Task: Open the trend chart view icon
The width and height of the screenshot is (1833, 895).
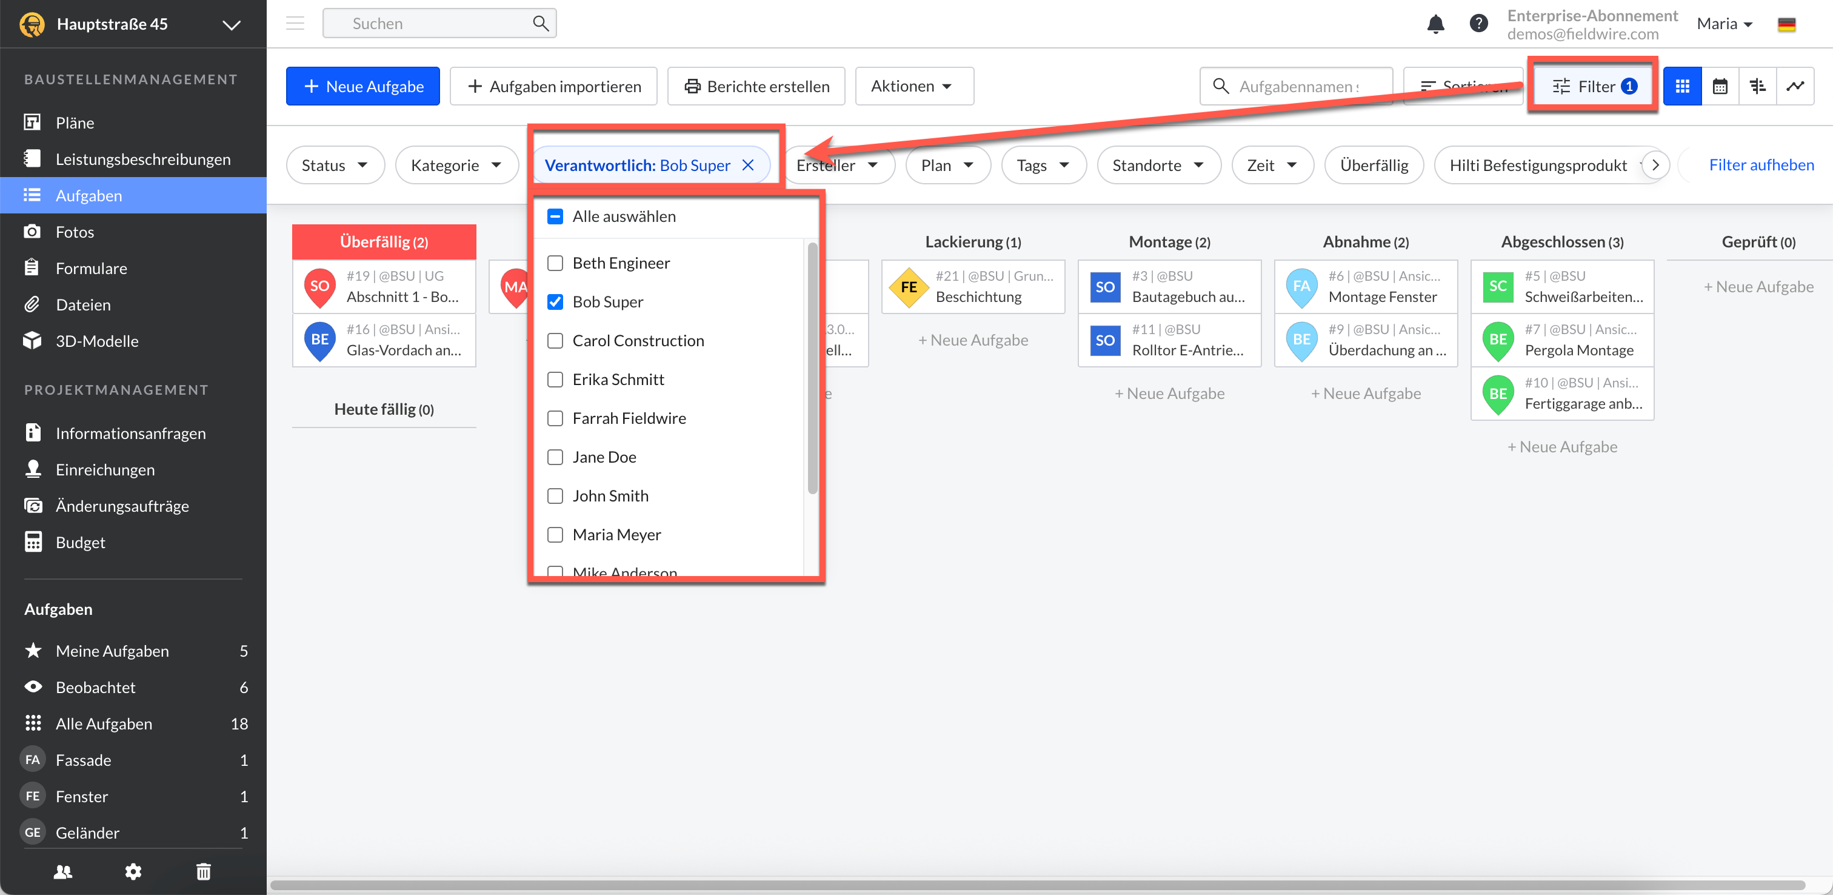Action: pyautogui.click(x=1795, y=86)
